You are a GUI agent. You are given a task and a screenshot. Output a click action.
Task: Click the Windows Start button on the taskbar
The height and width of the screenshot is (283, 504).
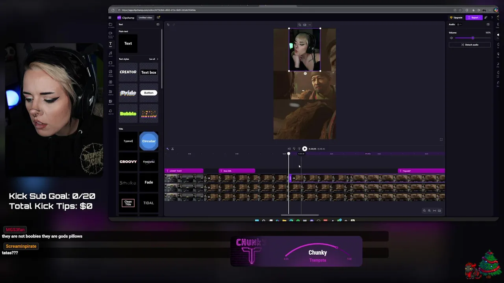coord(257,221)
